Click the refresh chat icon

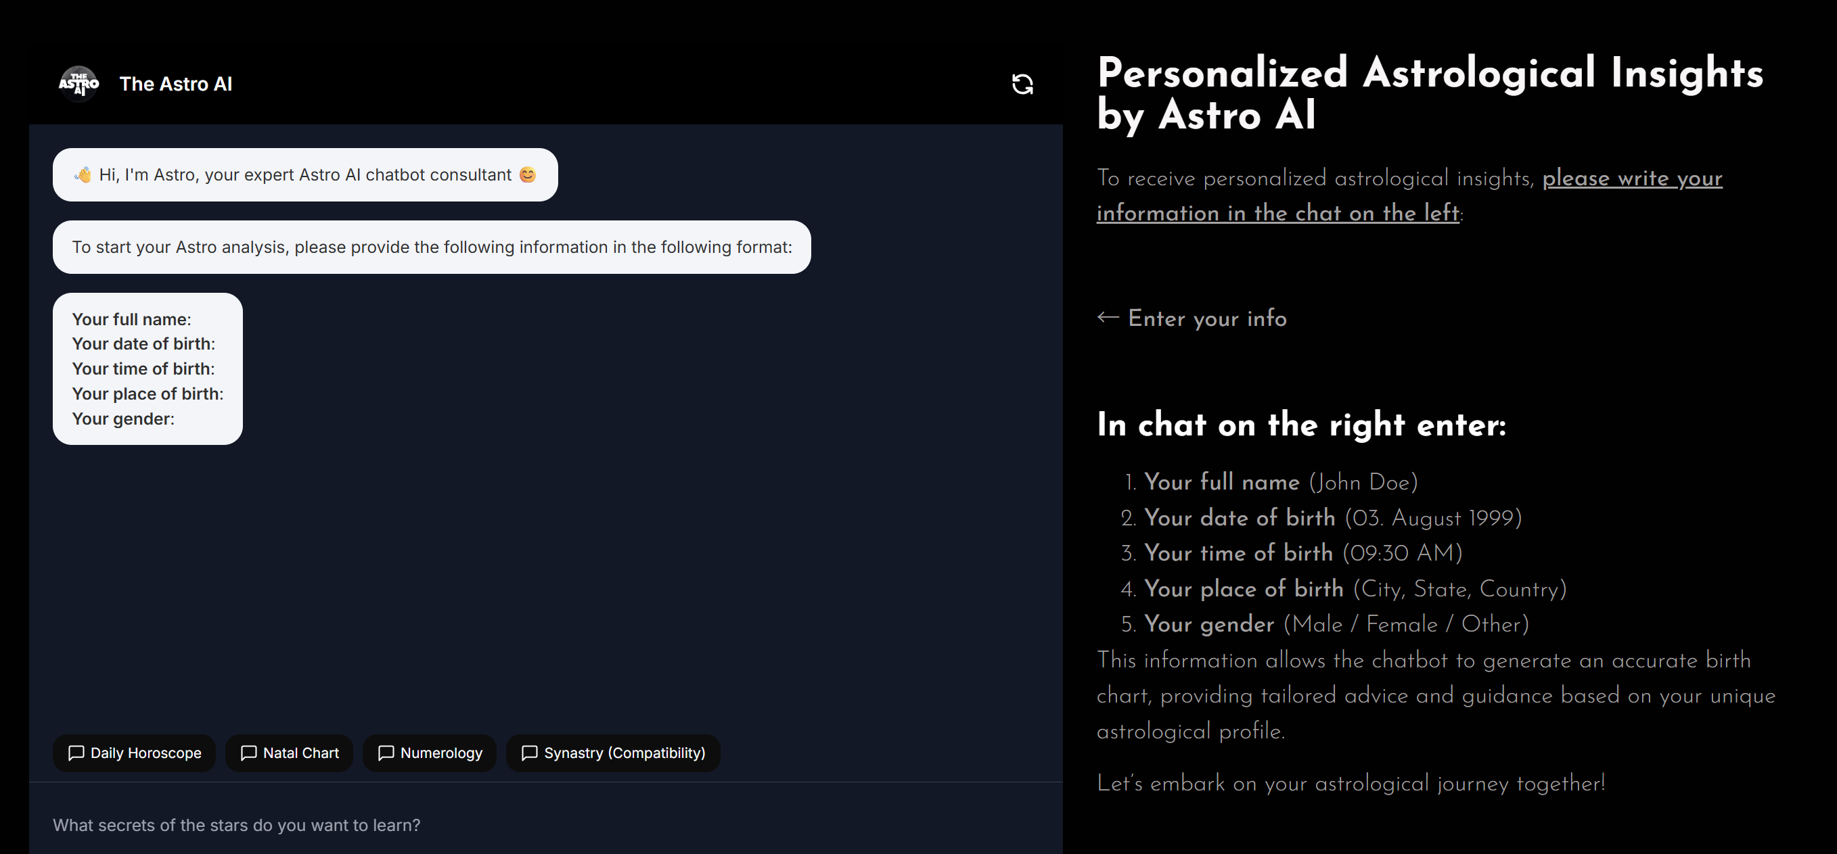pyautogui.click(x=1022, y=84)
